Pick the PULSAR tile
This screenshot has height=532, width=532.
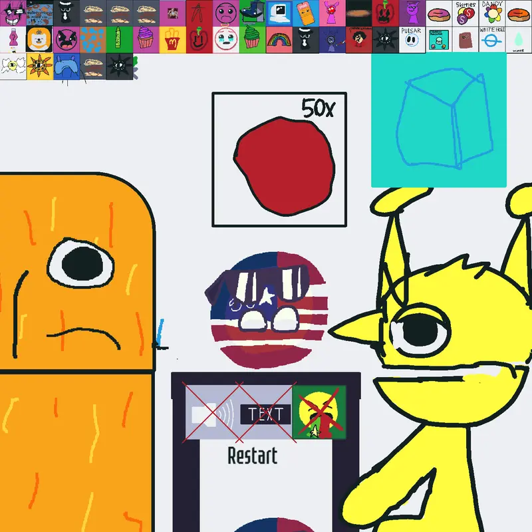[412, 40]
